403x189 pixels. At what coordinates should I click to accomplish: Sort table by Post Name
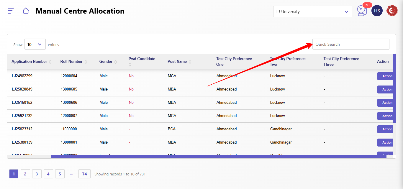click(190, 62)
